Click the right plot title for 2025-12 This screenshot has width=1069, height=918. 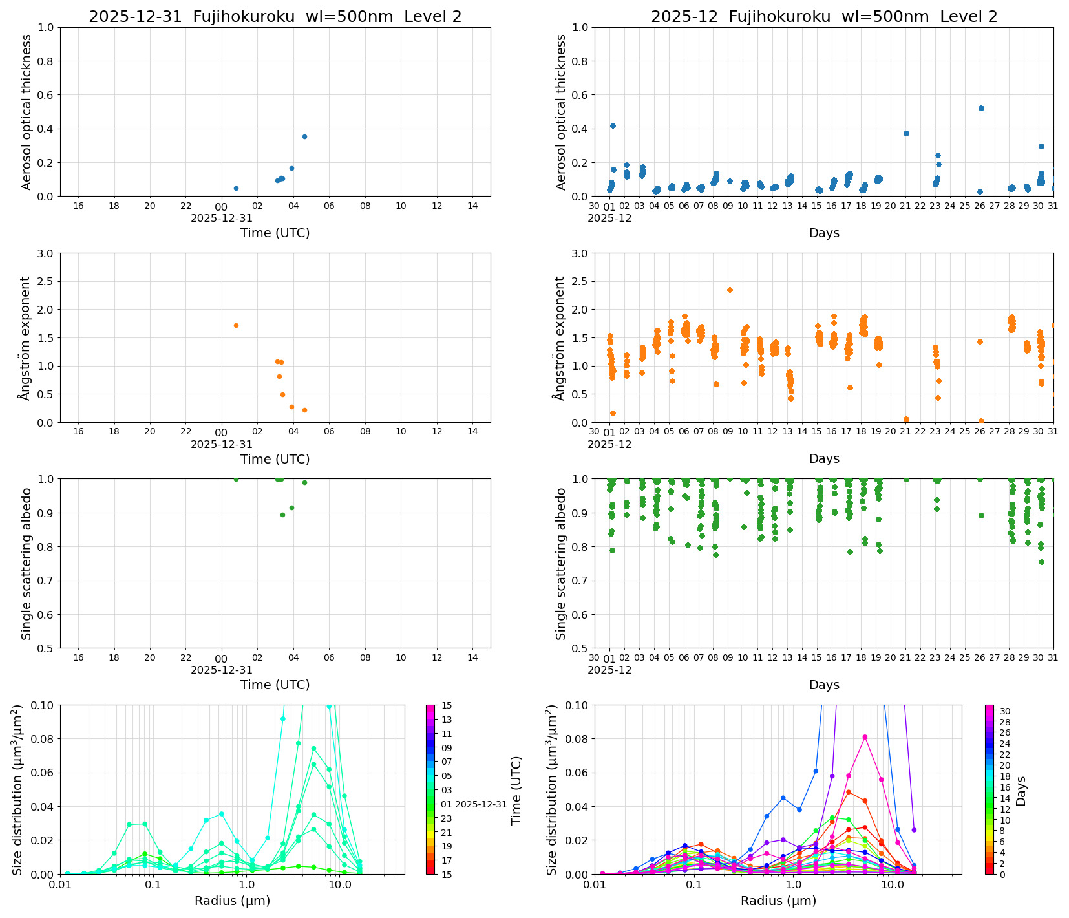point(823,17)
